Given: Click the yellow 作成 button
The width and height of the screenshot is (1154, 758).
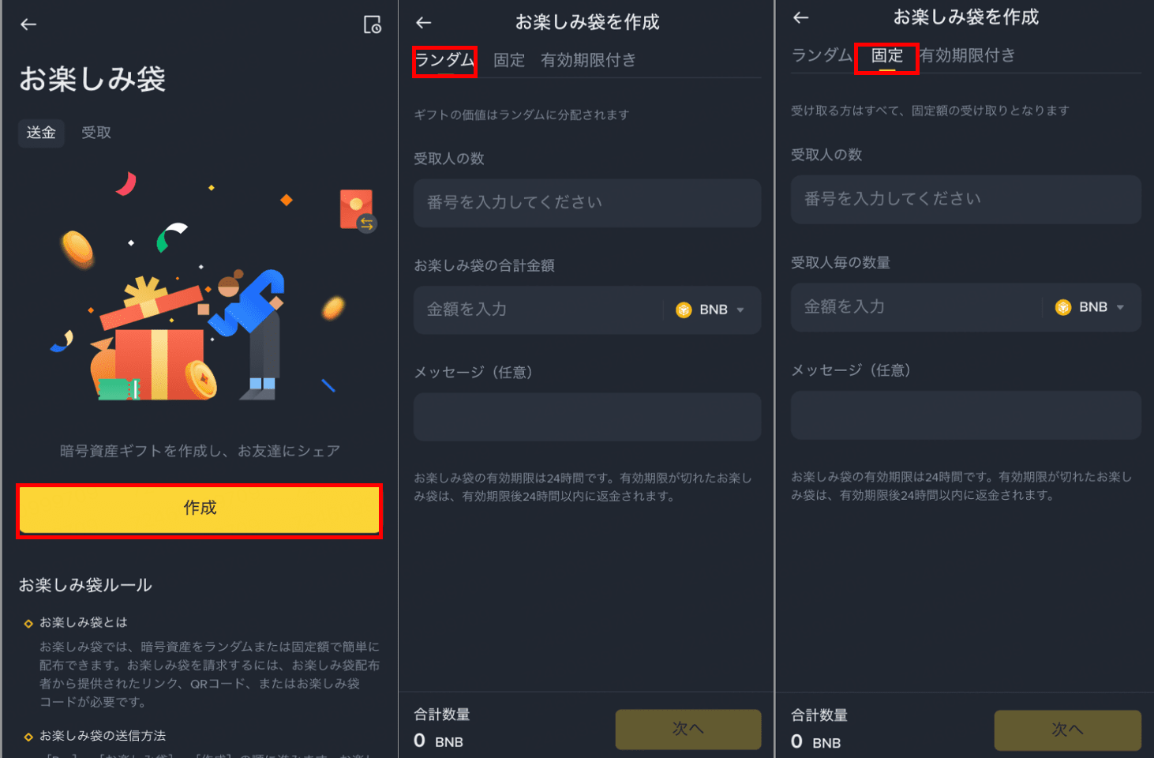Looking at the screenshot, I should (200, 509).
